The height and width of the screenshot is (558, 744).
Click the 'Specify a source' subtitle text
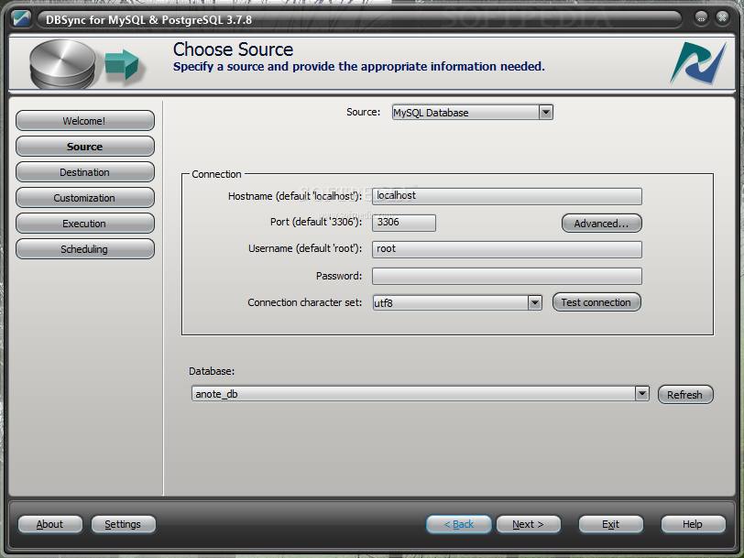pyautogui.click(x=359, y=66)
